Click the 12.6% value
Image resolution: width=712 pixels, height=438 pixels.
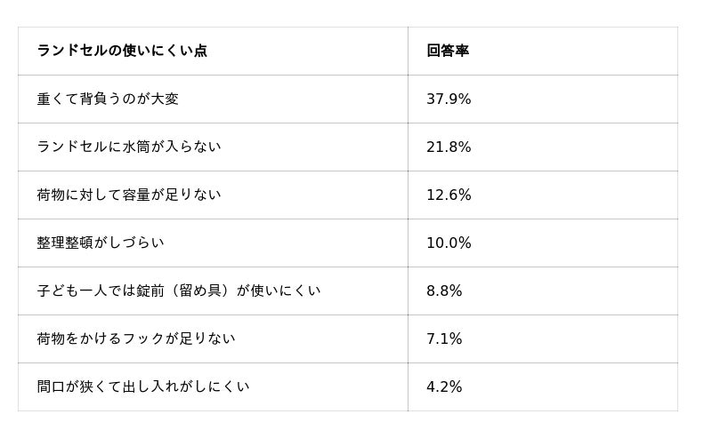coord(449,195)
